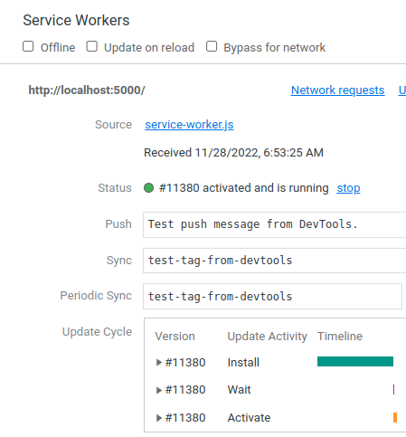Focus the Push message input field
The image size is (406, 437).
click(275, 224)
